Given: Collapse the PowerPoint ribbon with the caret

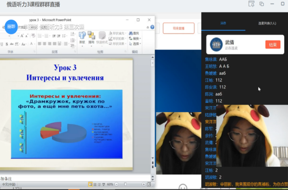Looking at the screenshot, I should click(148, 27).
